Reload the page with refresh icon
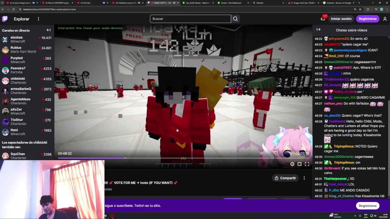The height and width of the screenshot is (219, 390). (13, 9)
